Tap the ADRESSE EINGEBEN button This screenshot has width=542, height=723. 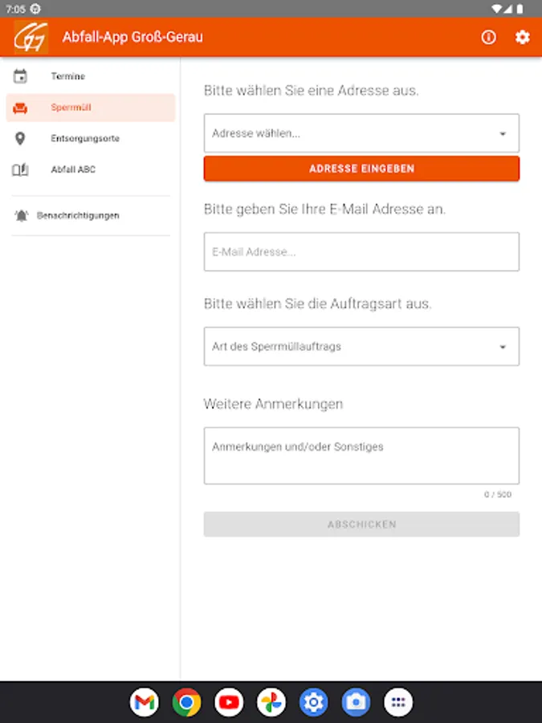362,169
